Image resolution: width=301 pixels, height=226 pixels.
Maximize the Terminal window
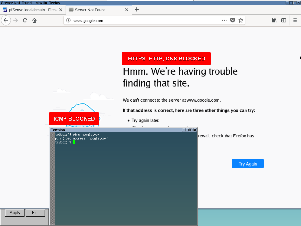coord(187,130)
